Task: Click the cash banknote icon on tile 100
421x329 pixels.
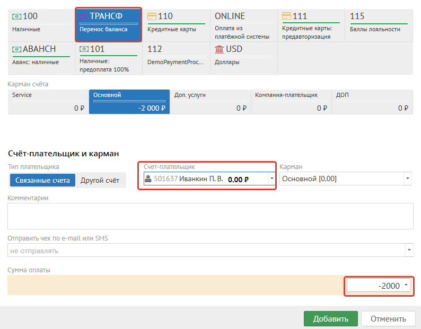Action: click(x=16, y=16)
